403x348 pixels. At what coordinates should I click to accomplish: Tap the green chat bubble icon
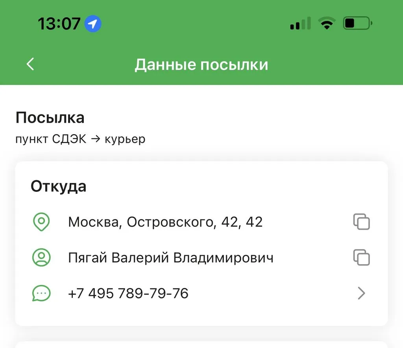[x=41, y=293]
